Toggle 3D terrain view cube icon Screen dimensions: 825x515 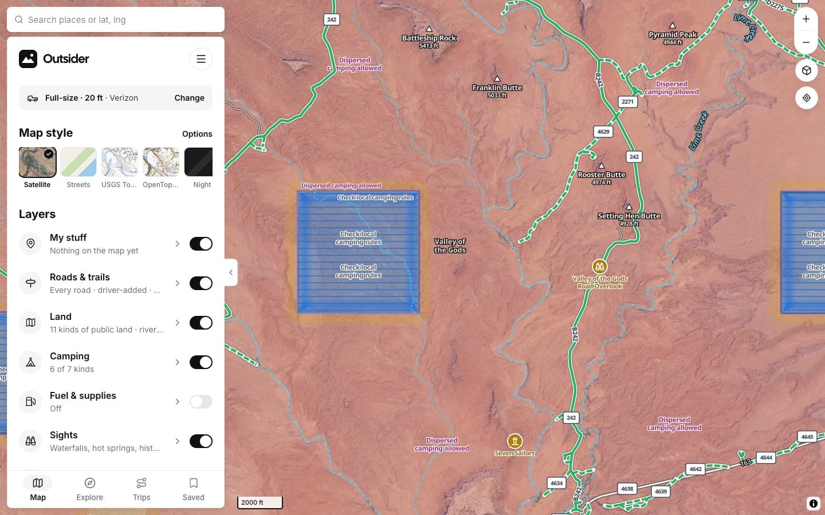tap(807, 70)
